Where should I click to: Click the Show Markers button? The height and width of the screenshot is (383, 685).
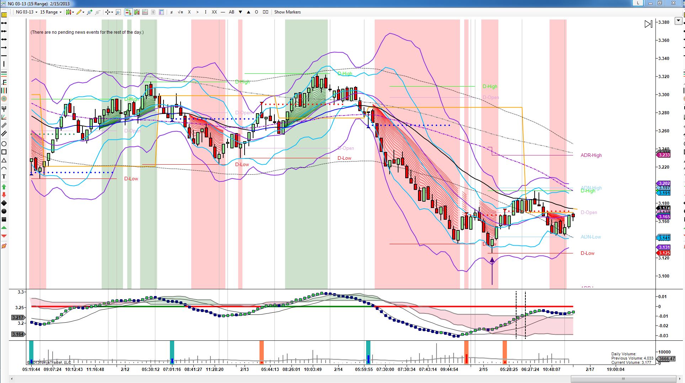(287, 12)
